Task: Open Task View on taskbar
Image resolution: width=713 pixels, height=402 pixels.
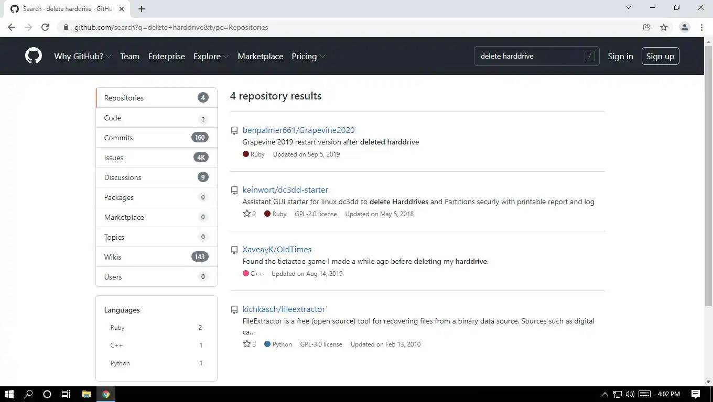Action: tap(66, 394)
